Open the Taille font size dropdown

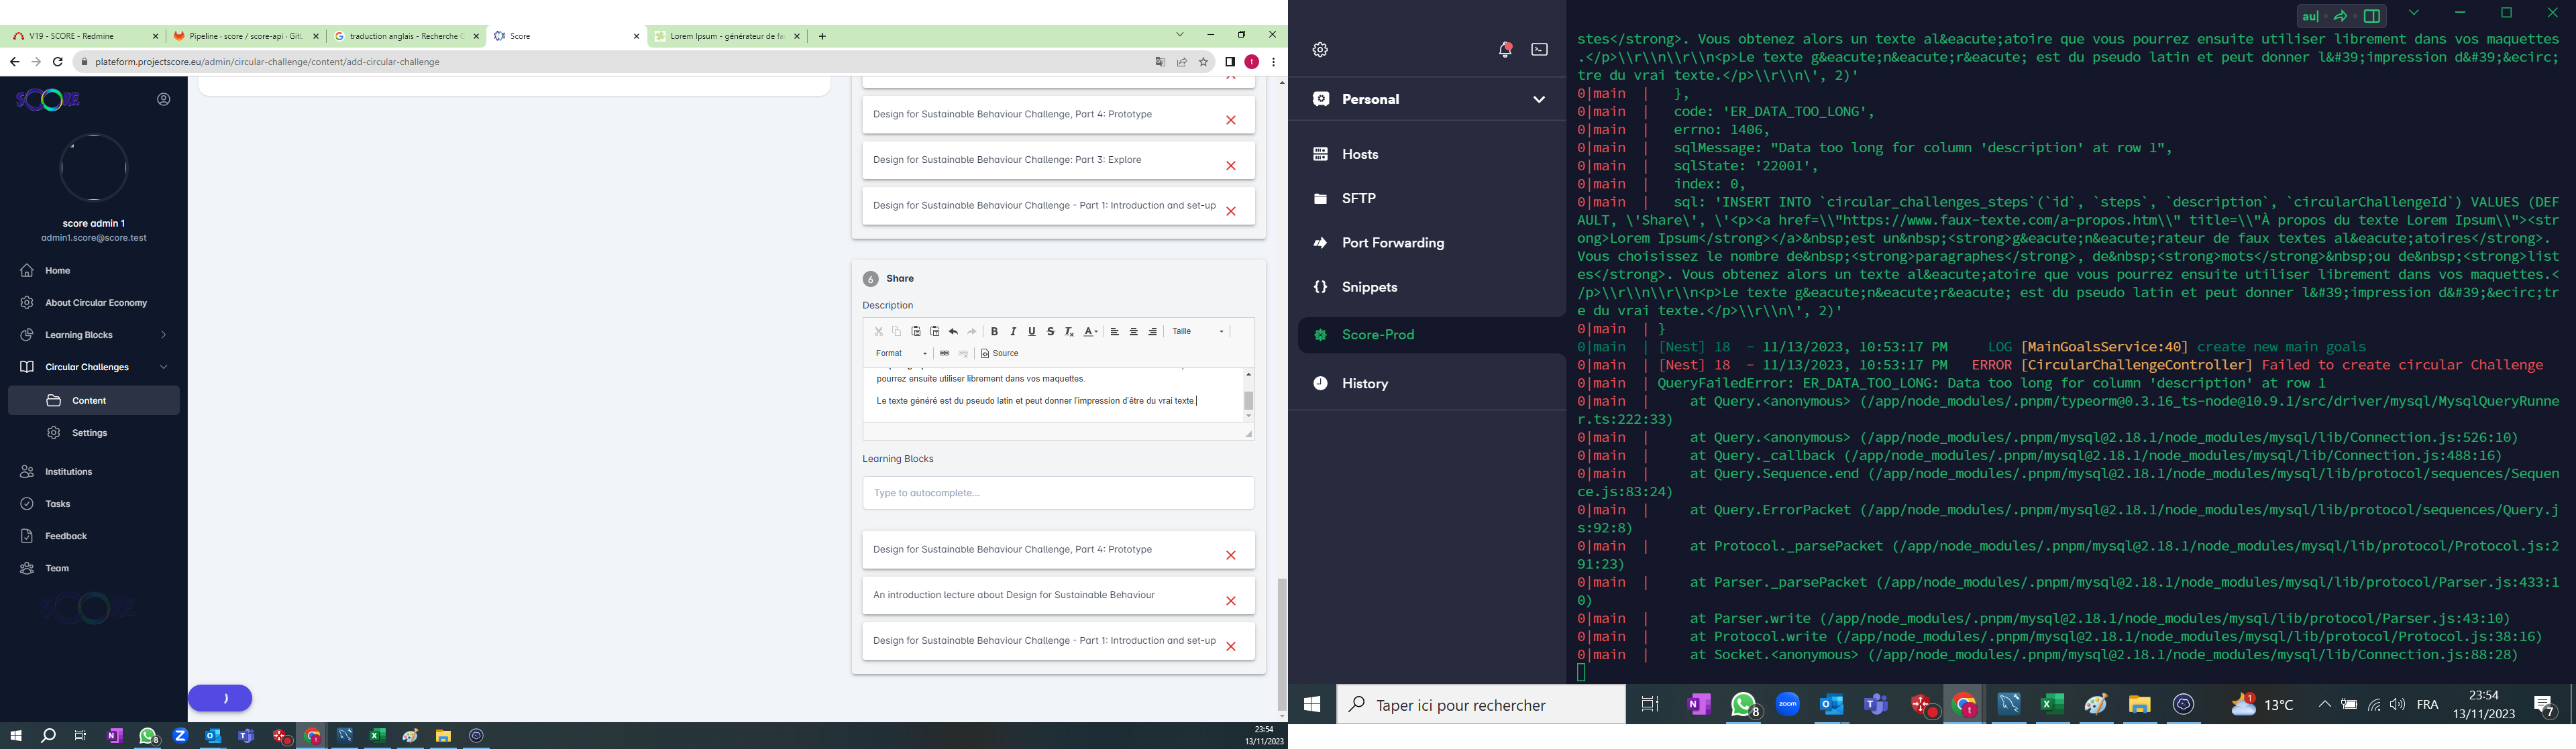(x=1198, y=332)
